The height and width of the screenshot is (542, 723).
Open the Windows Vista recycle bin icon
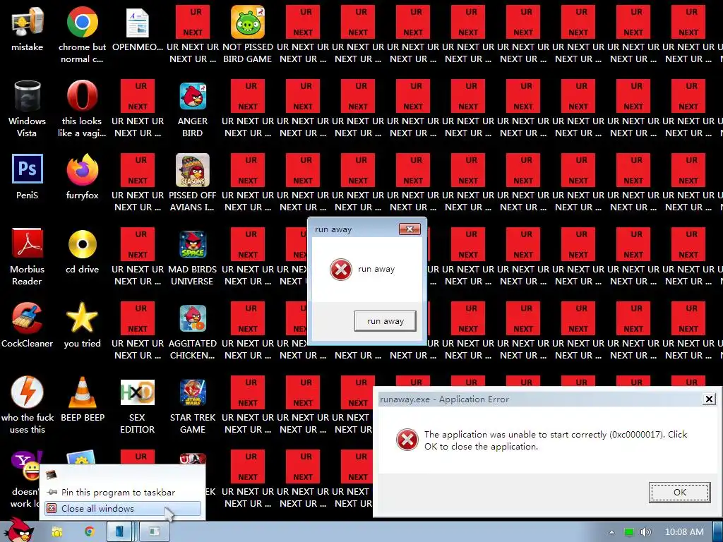tap(28, 96)
